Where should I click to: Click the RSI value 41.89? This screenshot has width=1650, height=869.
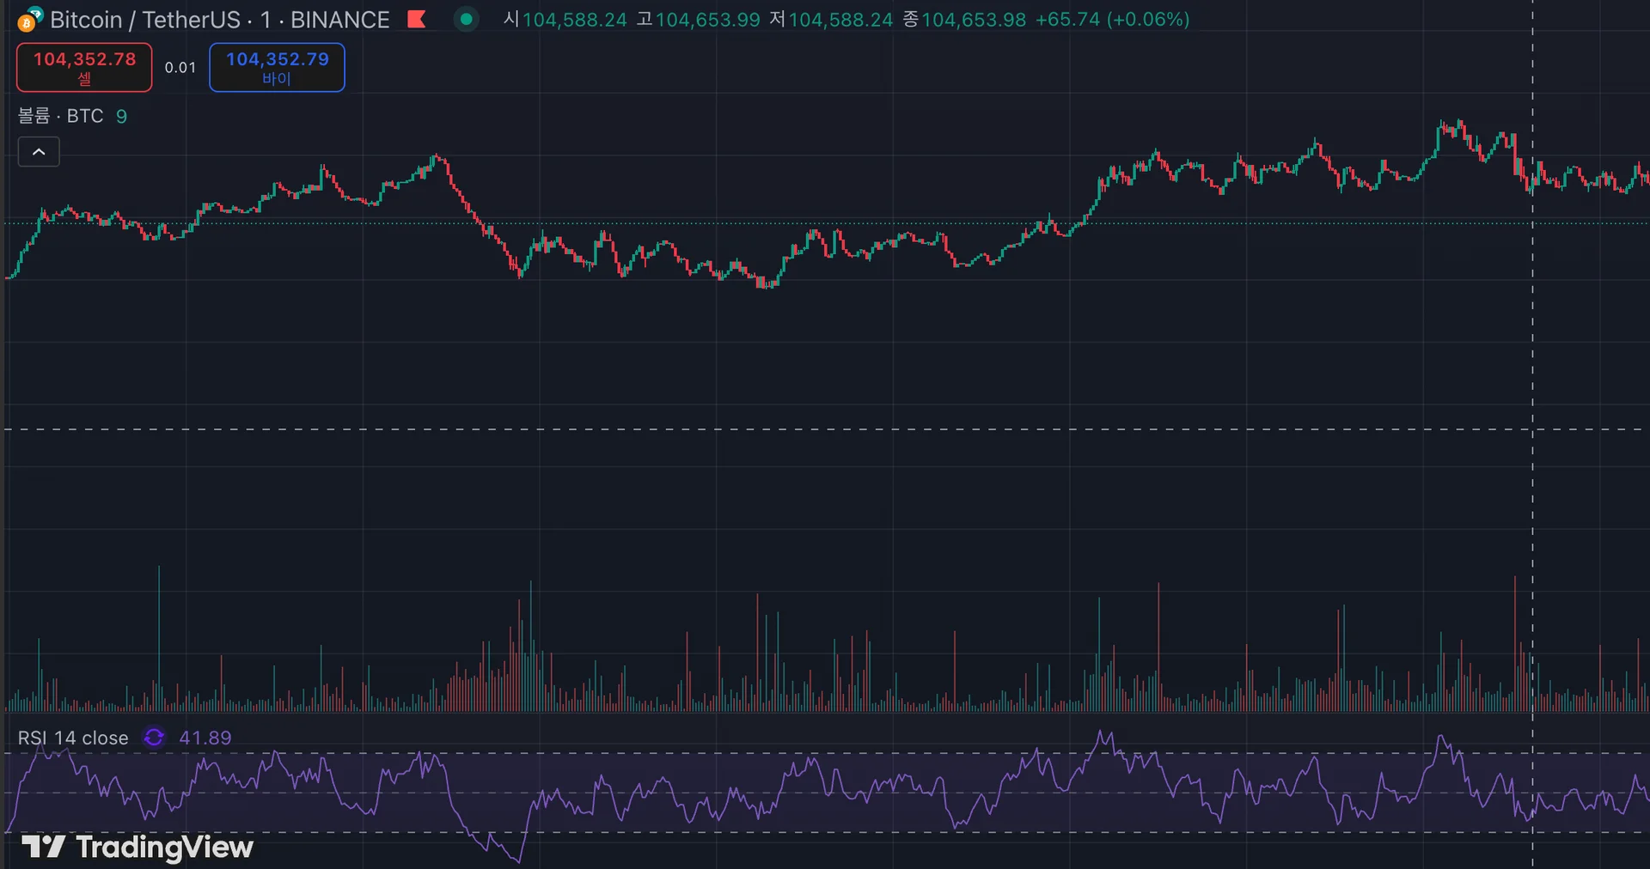coord(205,738)
